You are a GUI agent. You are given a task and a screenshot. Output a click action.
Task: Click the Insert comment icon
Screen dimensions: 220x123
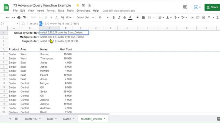pyautogui.click(x=198, y=17)
